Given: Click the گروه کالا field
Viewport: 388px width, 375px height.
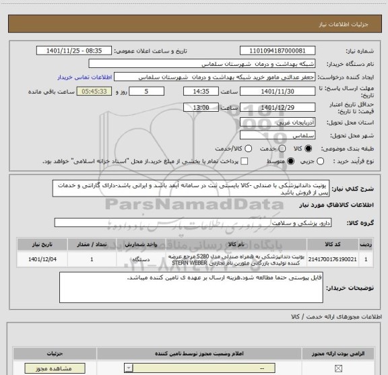Looking at the screenshot, I should click(x=193, y=223).
